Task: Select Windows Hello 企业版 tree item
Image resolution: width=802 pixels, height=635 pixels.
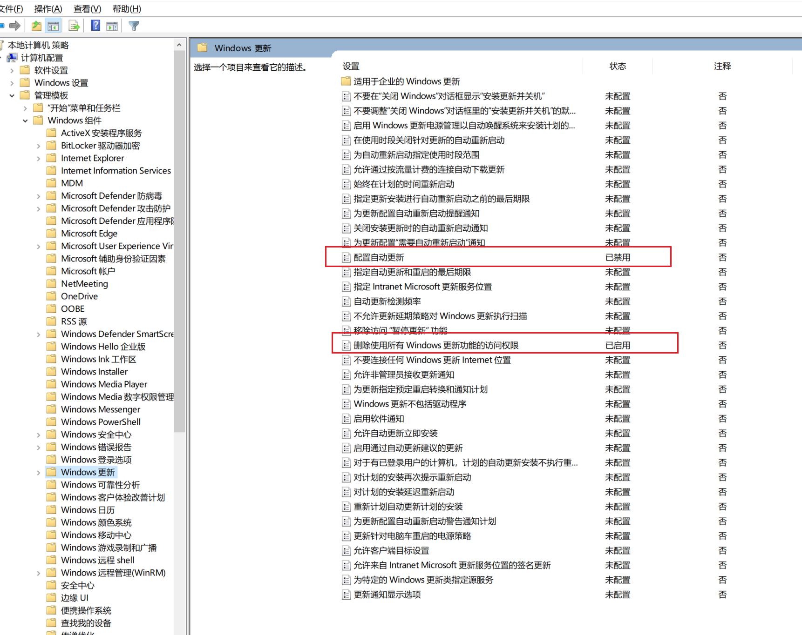Action: pos(103,346)
